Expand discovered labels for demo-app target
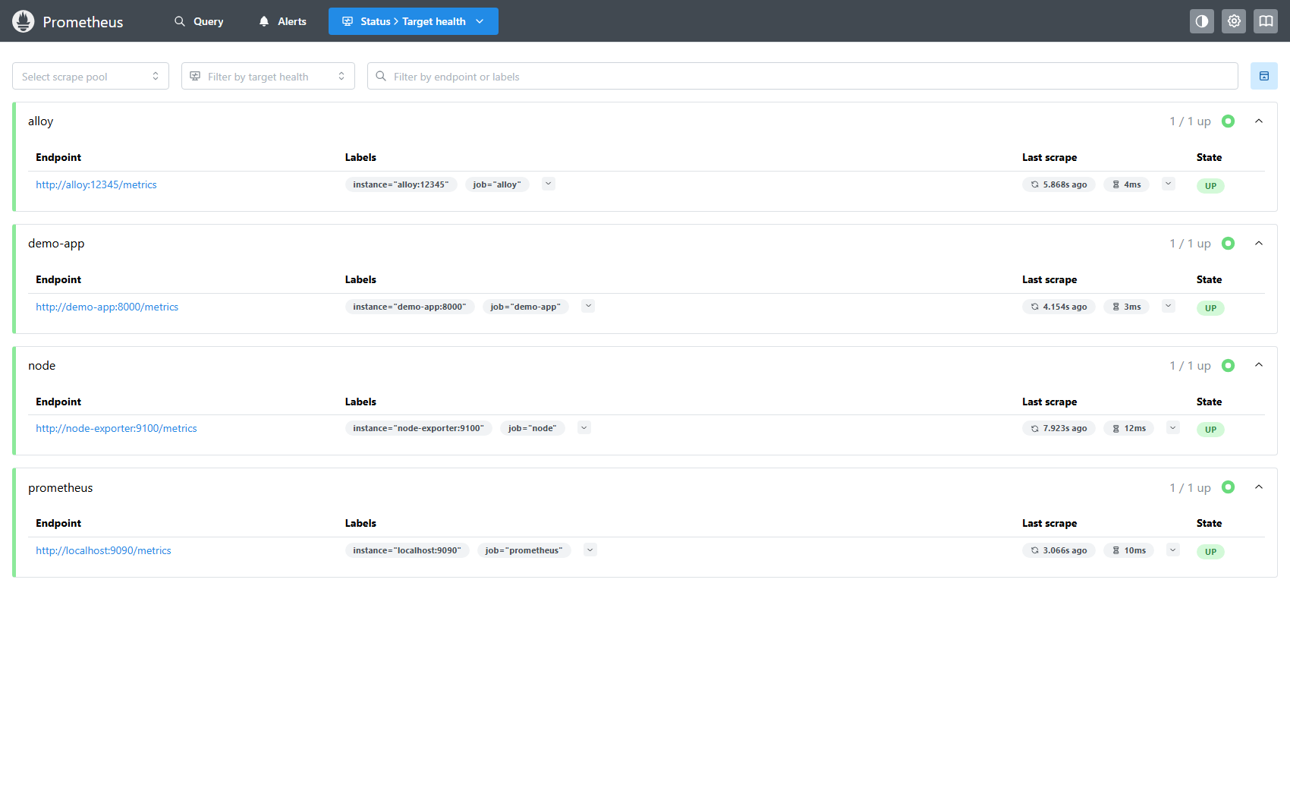Screen dimensions: 1290x797 coord(588,306)
